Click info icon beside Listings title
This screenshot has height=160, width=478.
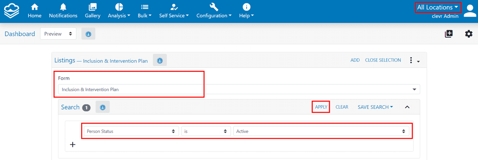[160, 61]
